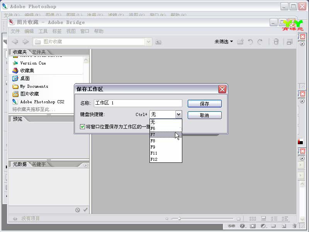Switch to the 收藏夹 tab
309x232 pixels.
coord(20,52)
